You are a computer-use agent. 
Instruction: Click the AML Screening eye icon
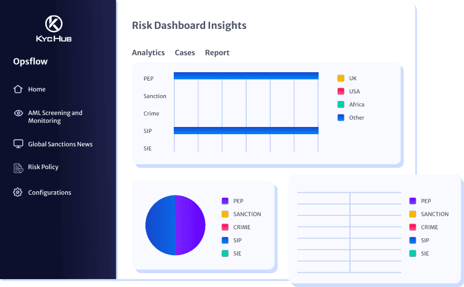pos(18,113)
